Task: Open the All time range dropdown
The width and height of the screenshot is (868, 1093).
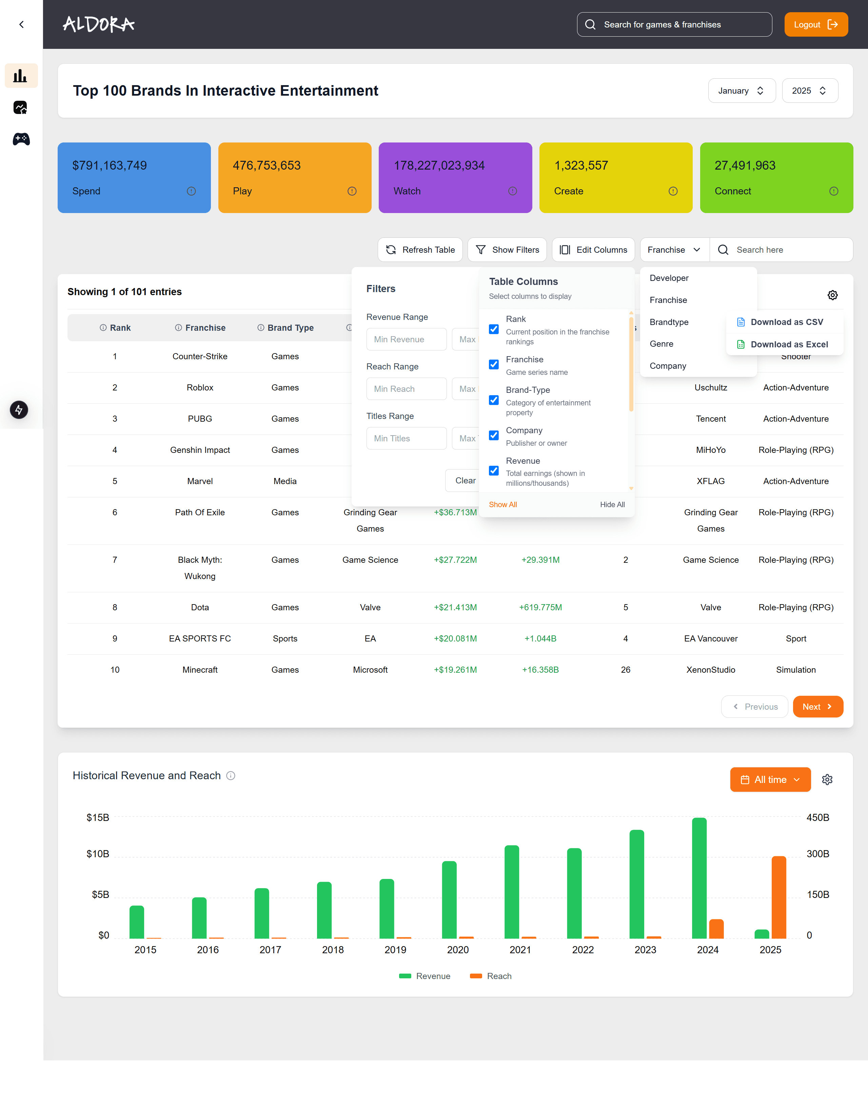Action: click(770, 779)
